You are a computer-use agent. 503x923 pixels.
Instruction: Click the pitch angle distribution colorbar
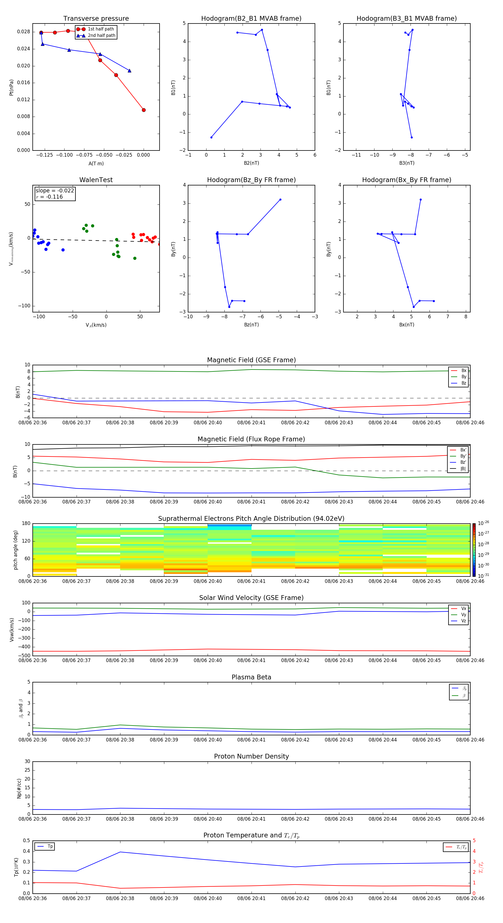click(474, 550)
